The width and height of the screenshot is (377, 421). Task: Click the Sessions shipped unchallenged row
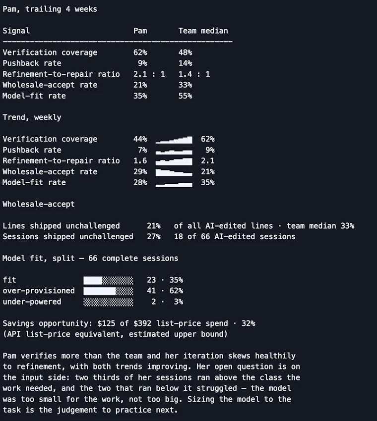(149, 237)
